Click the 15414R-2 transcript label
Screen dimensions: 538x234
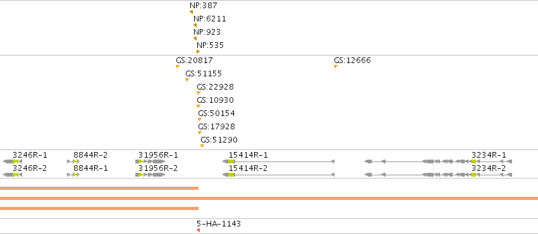point(248,168)
